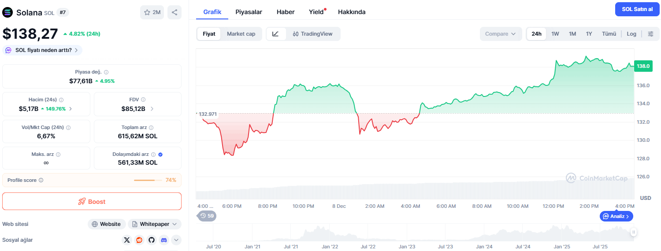
Task: Open 'SOL fiyatı neden arttı?' explanation
Action: tap(42, 50)
